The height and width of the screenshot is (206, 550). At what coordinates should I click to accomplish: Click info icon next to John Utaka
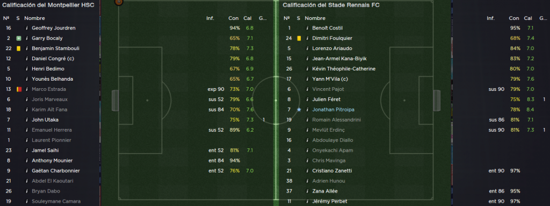click(x=26, y=120)
